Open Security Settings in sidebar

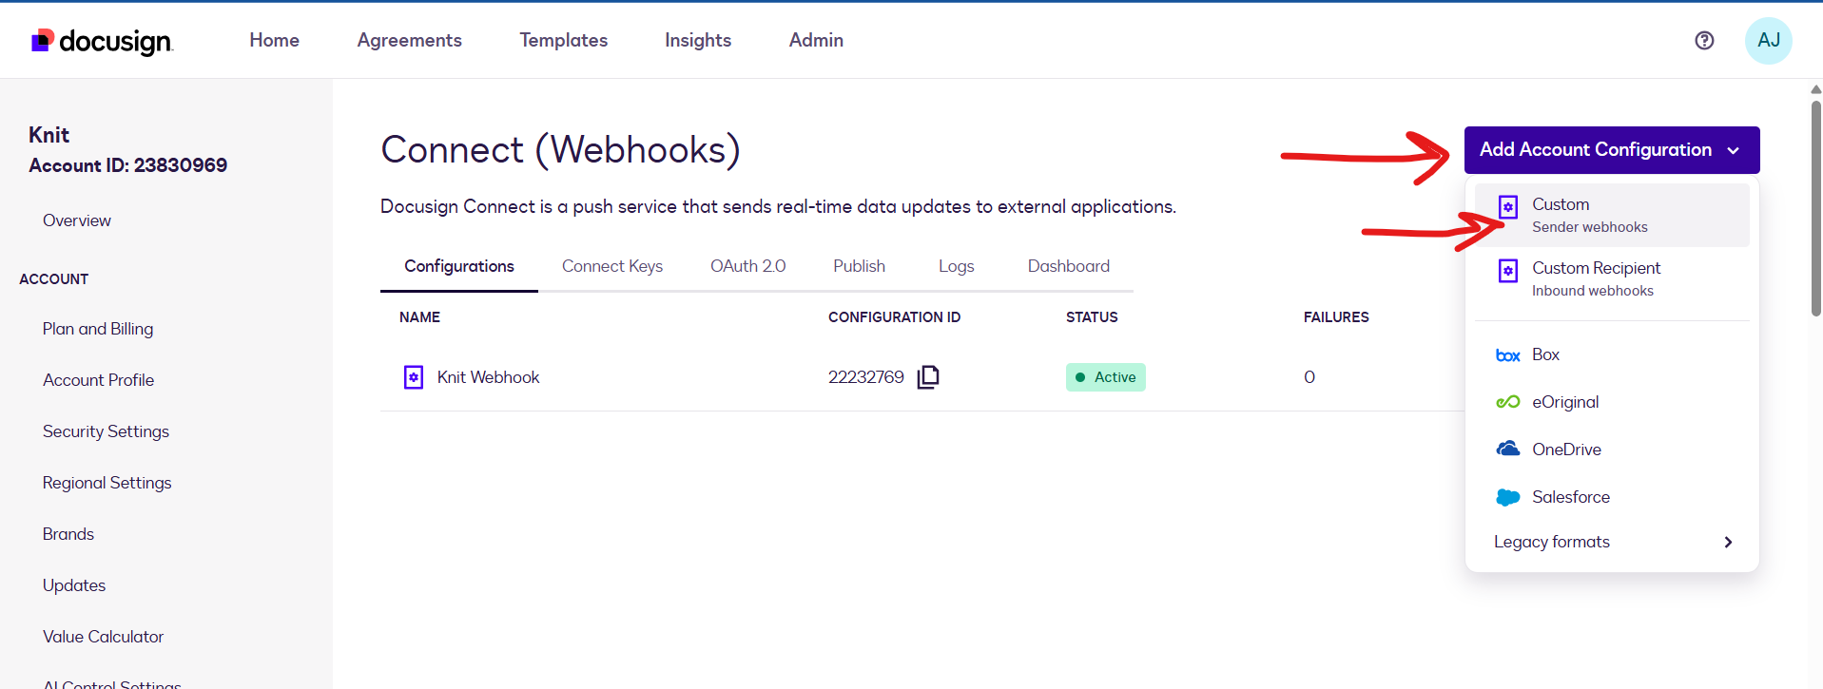point(107,431)
